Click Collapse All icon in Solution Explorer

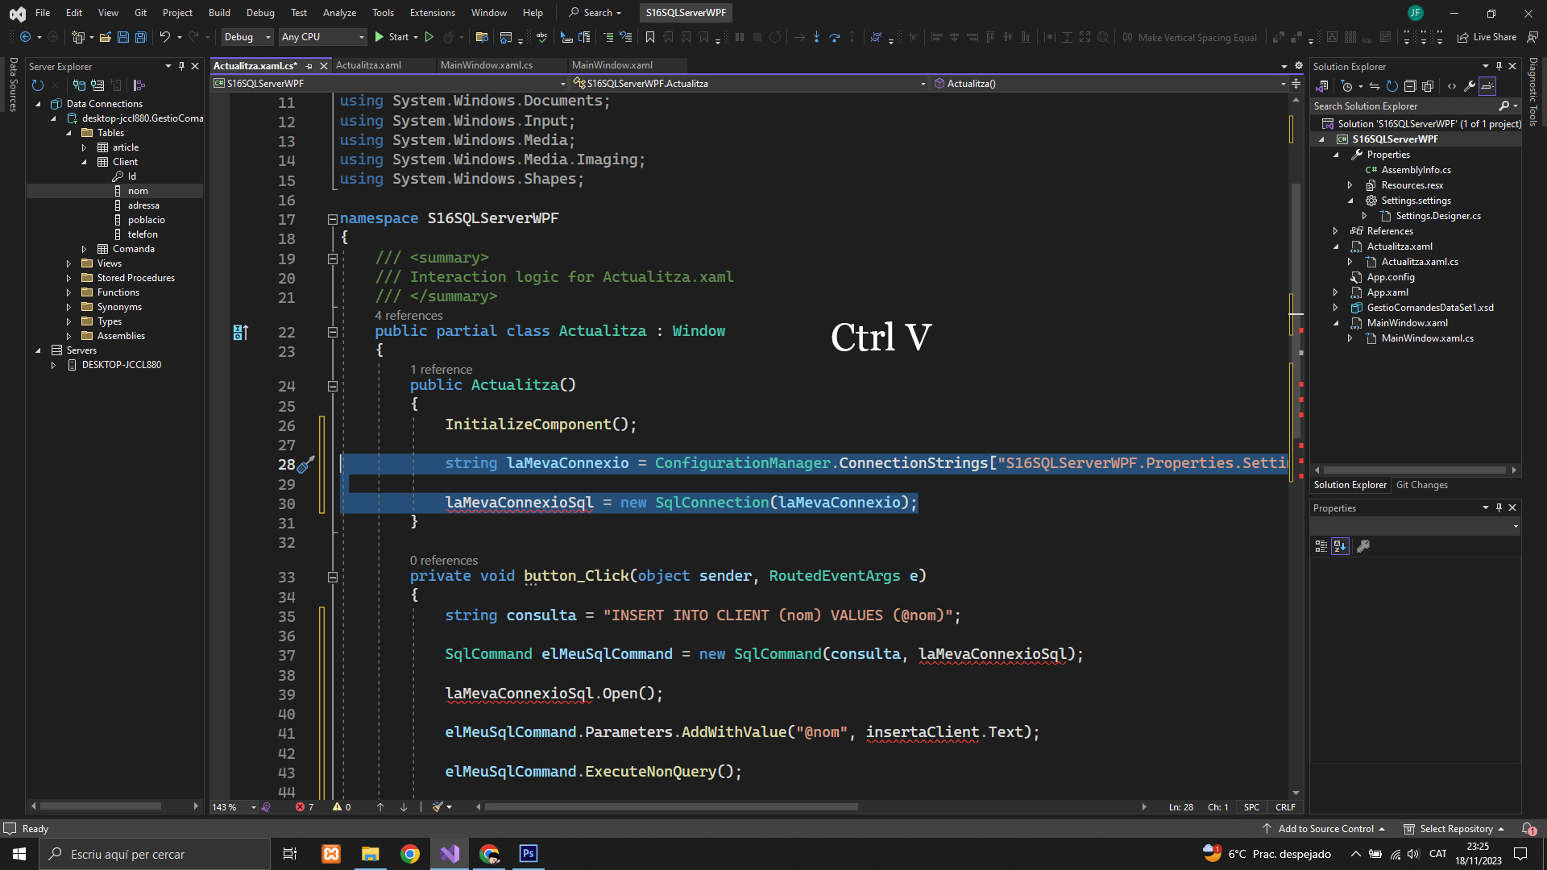coord(1410,86)
